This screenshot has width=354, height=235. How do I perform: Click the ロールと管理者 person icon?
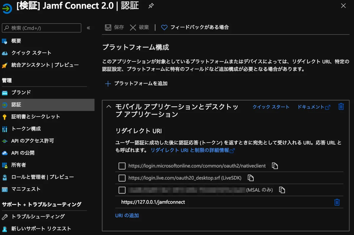4,177
